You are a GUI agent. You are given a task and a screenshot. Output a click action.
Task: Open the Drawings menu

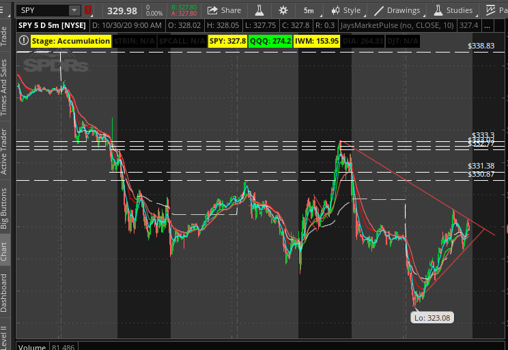coord(397,10)
